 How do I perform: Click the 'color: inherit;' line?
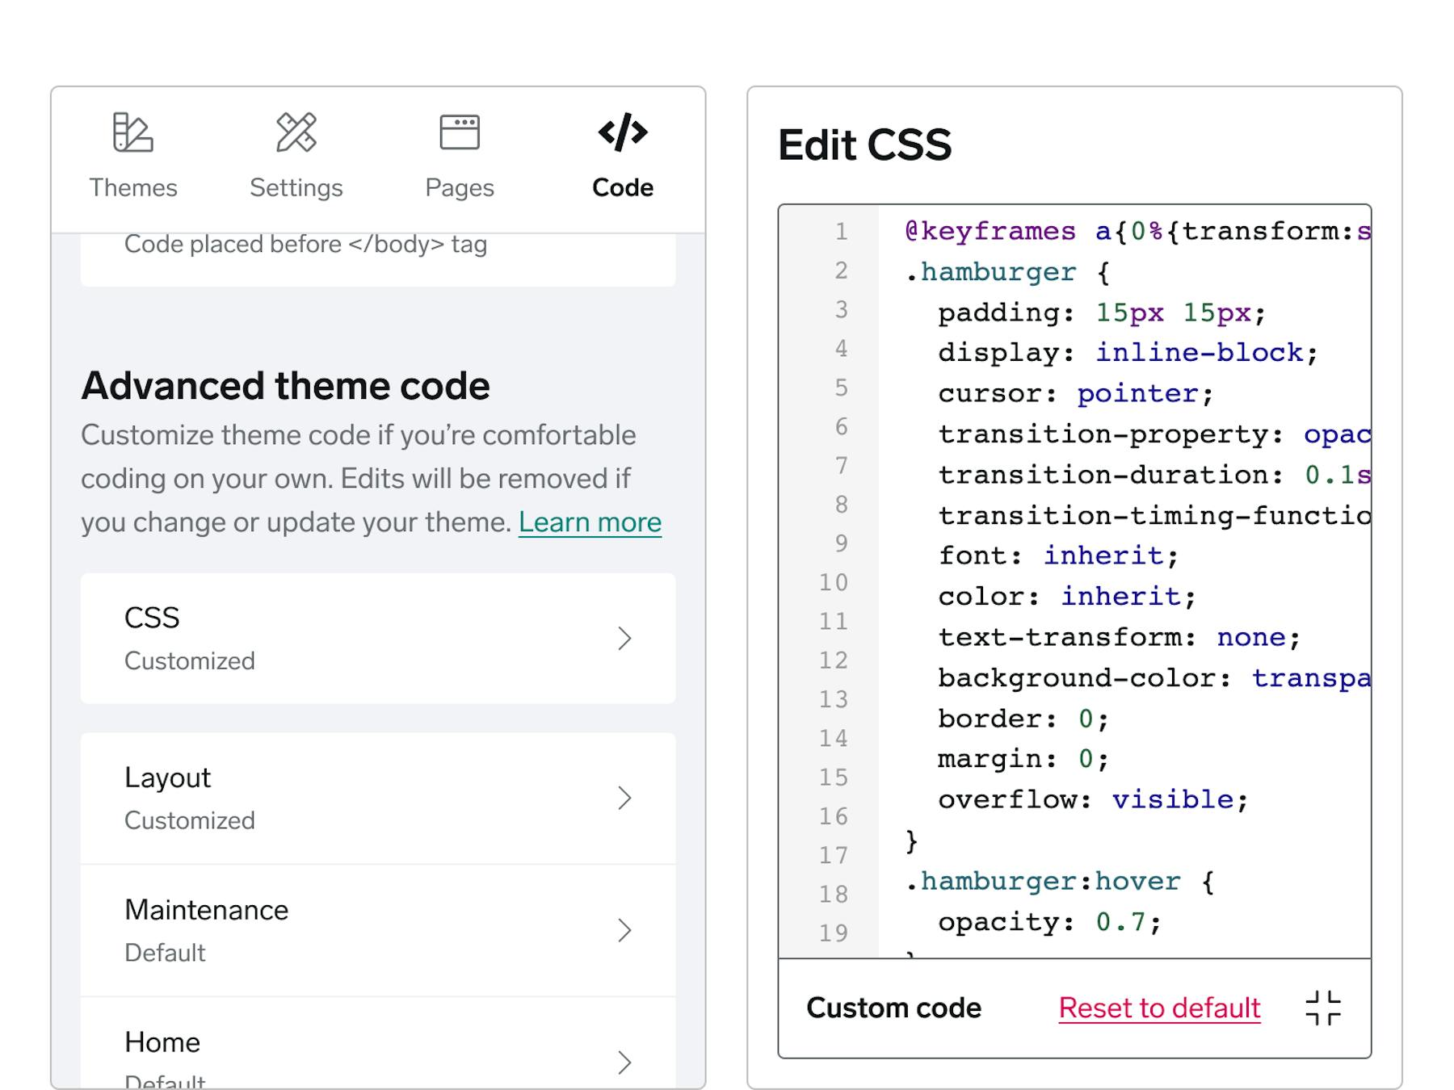1066,597
